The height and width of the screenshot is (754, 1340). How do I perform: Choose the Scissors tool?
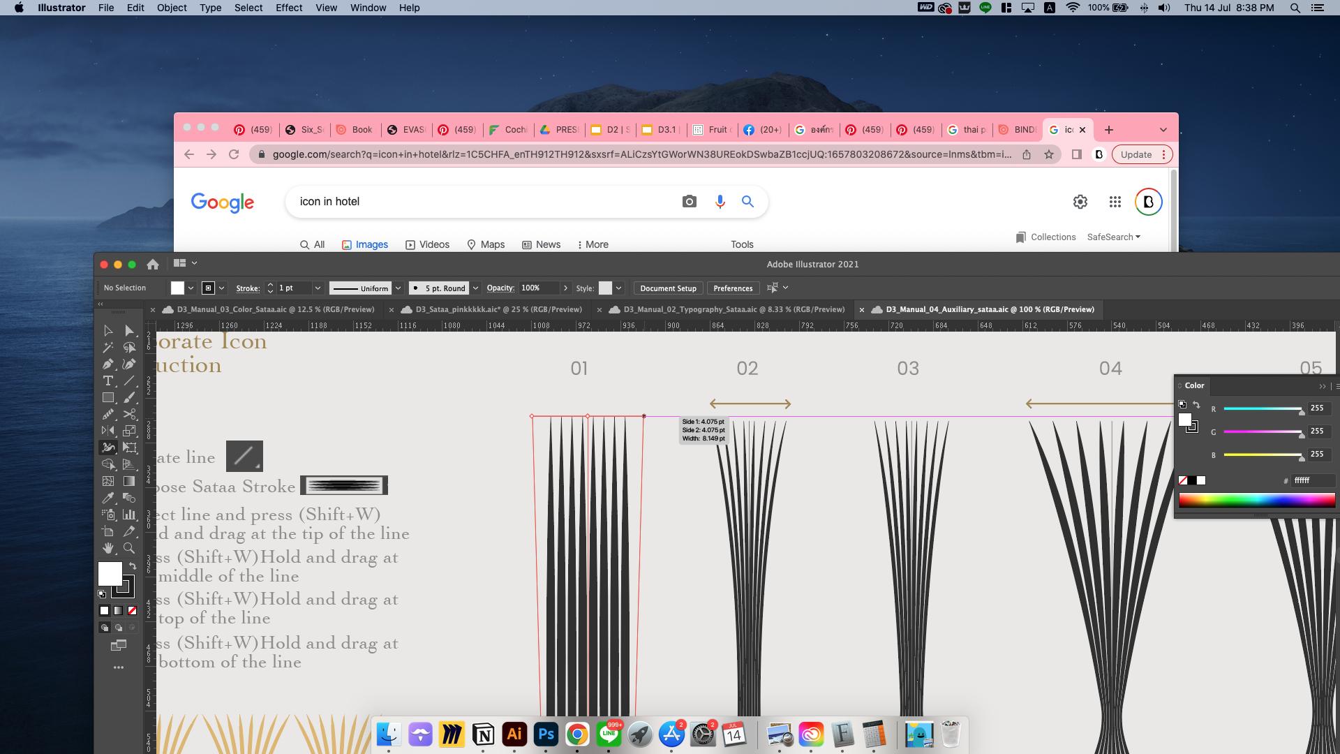129,414
